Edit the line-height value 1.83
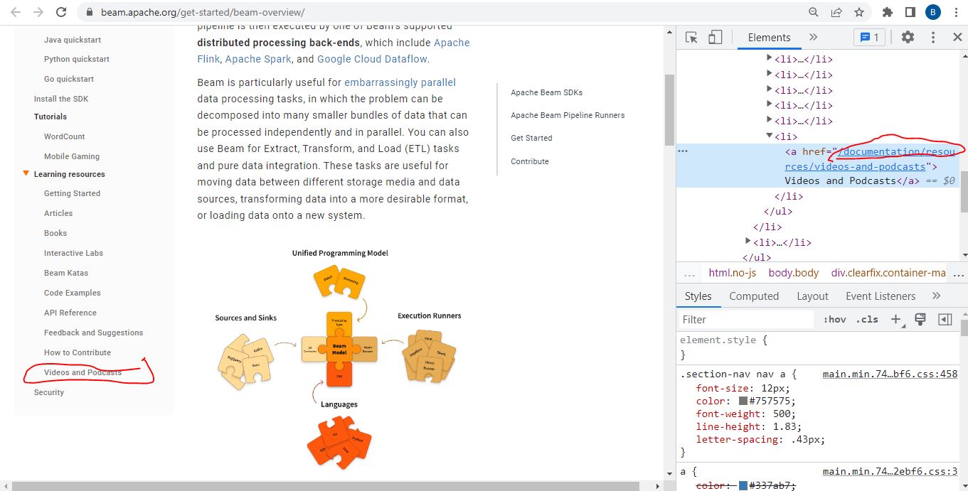Screen dimensions: 968x491 click(x=784, y=427)
